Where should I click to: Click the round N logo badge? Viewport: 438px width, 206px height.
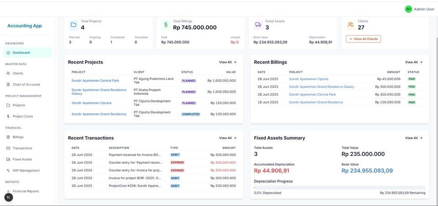[x=9, y=197]
